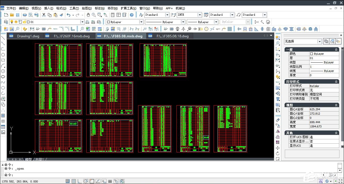
Task: Open the 格式(O) menu
Action: click(61, 8)
